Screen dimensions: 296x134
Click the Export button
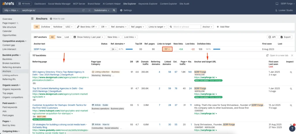point(286,37)
